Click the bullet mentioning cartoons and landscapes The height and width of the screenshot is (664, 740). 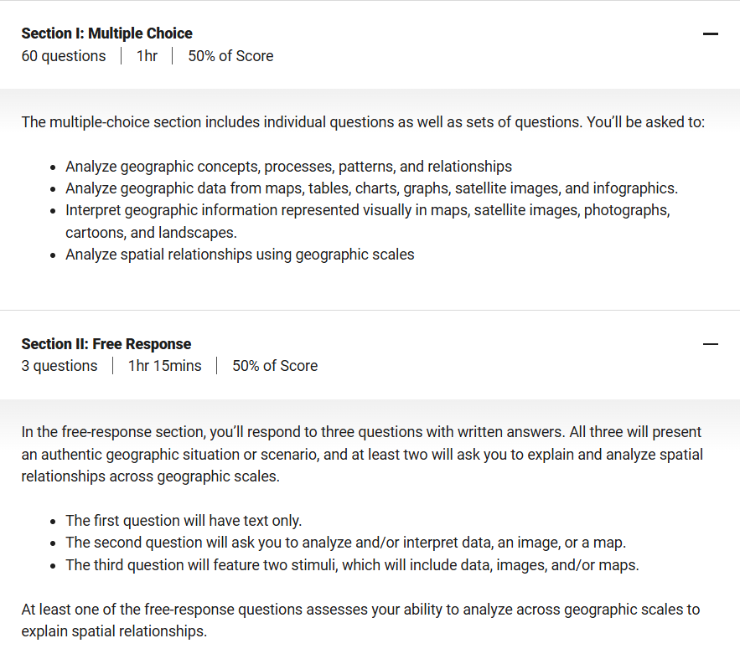click(368, 221)
